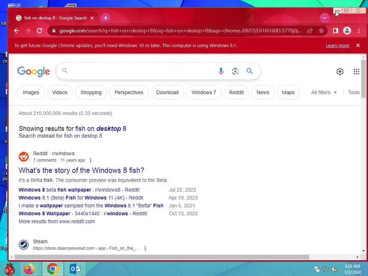368x276 pixels.
Task: Open What's the story of Windows 8 fish
Action: point(81,170)
